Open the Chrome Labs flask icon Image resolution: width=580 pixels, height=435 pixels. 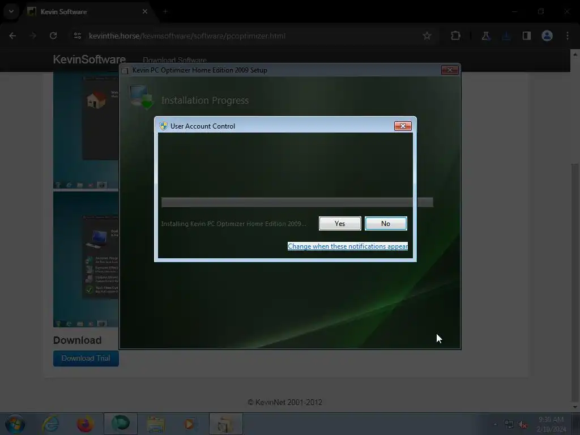click(x=485, y=36)
